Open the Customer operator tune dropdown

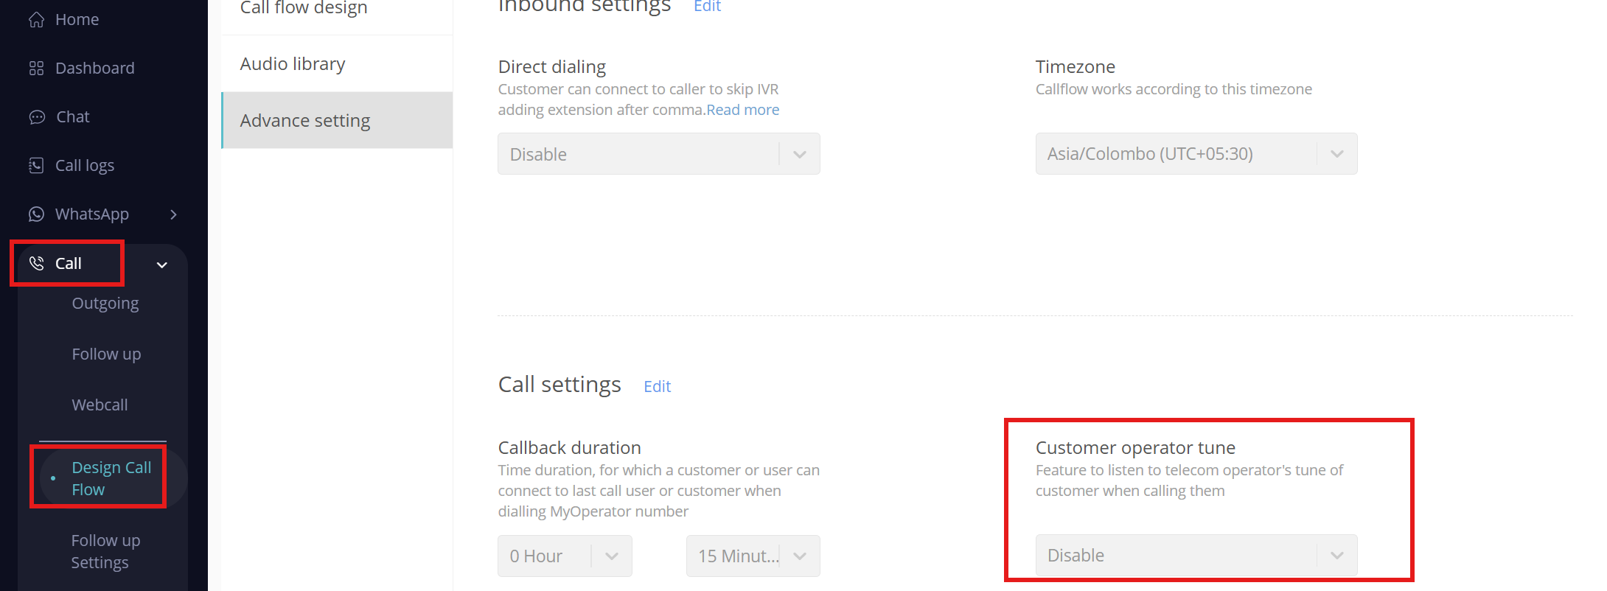pyautogui.click(x=1196, y=556)
